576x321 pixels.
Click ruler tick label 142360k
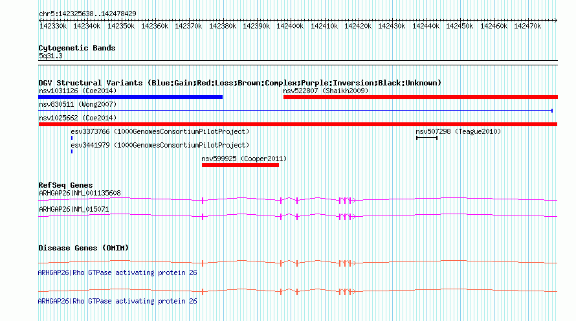pyautogui.click(x=155, y=26)
